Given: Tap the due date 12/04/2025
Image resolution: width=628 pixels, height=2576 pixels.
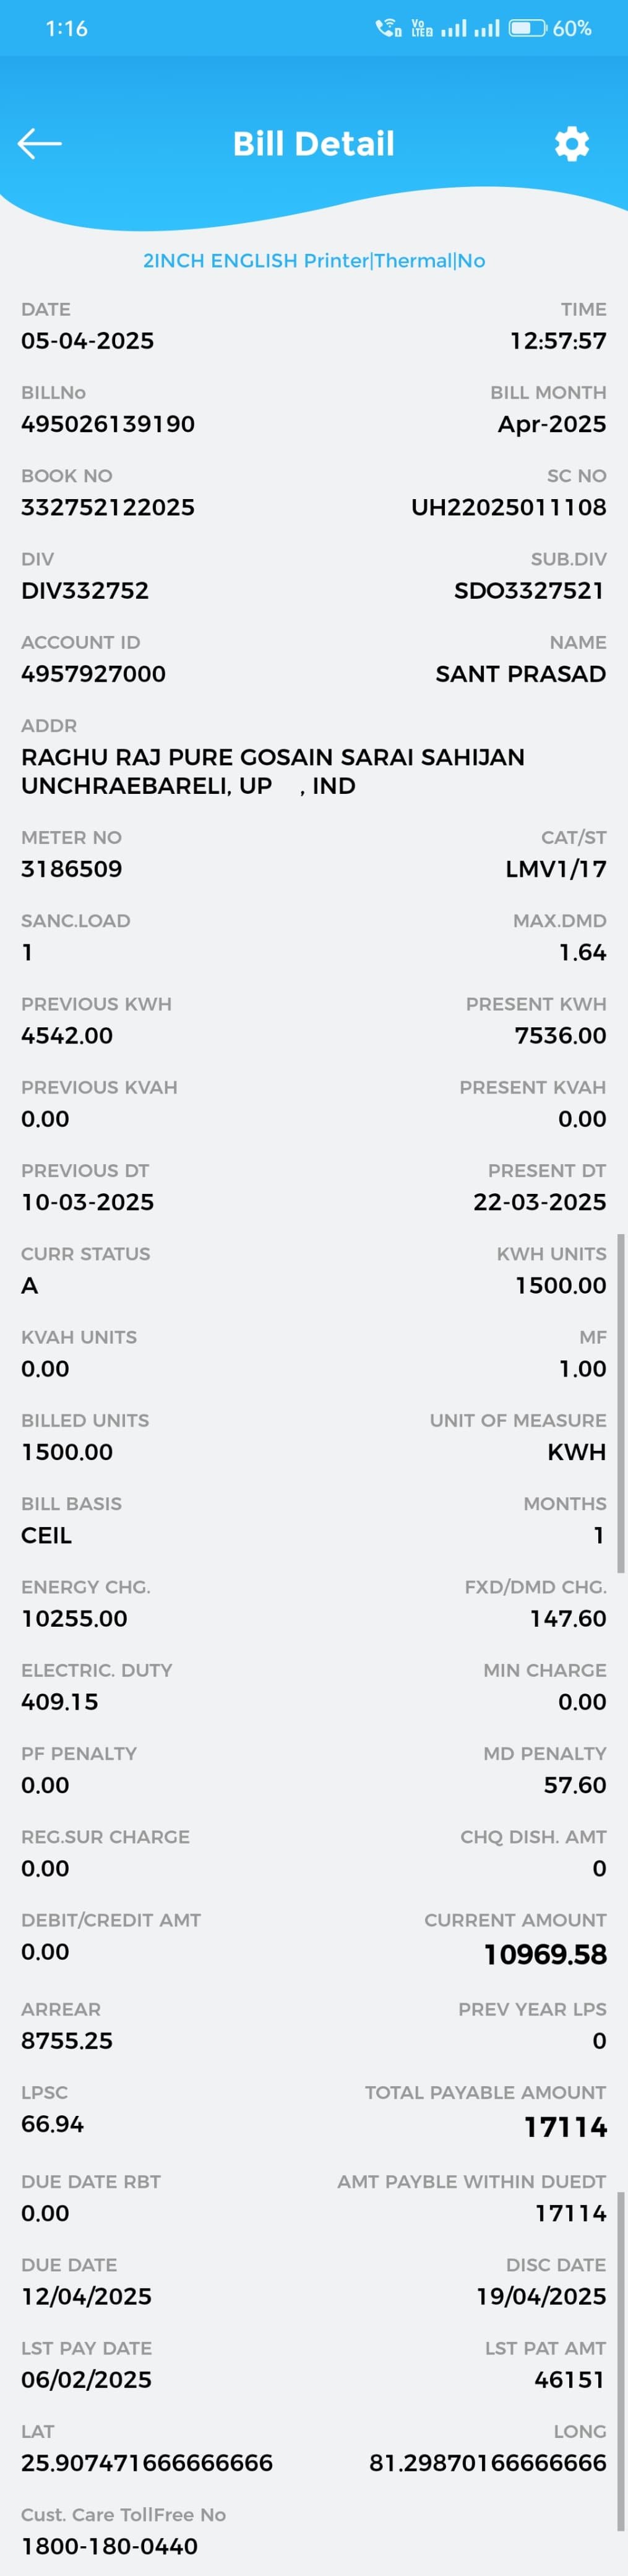Looking at the screenshot, I should coord(87,2296).
